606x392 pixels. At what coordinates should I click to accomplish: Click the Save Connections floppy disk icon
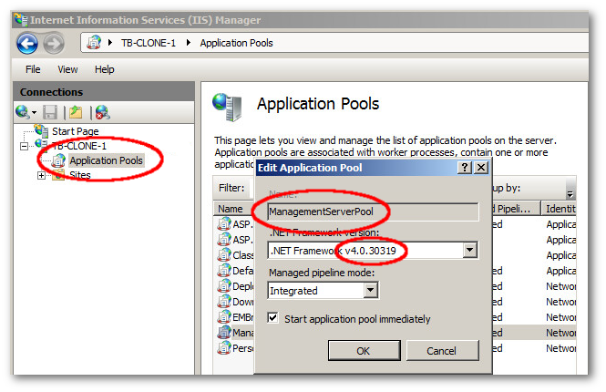pos(50,111)
